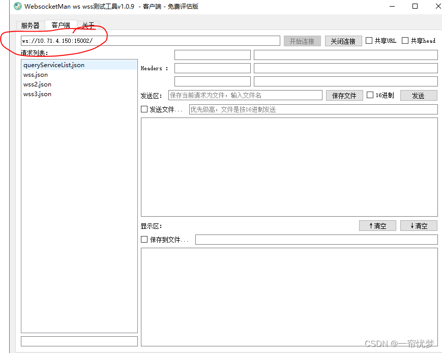Maximize the WebsocketMan window

point(415,6)
